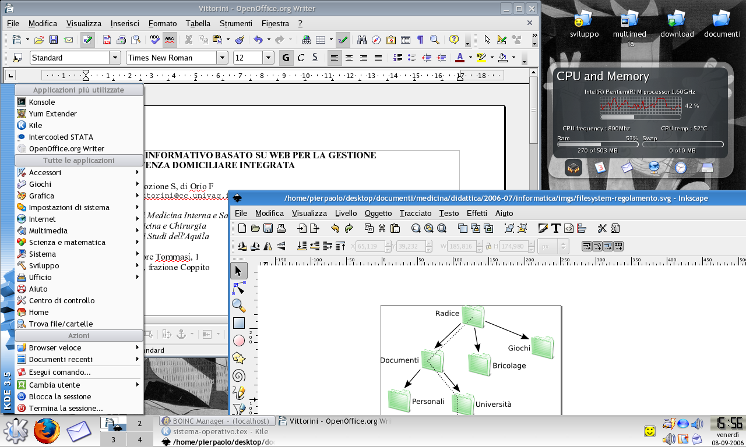The width and height of the screenshot is (746, 447).
Task: Open Inkscape Effetti menu
Action: coord(477,214)
